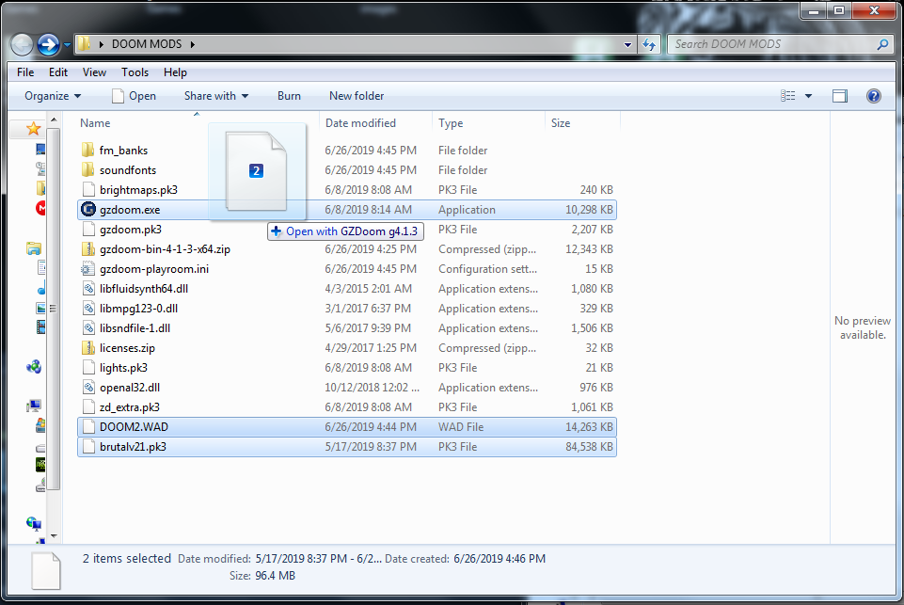Open Libraries icon in navigation pane
The width and height of the screenshot is (904, 605).
click(34, 248)
